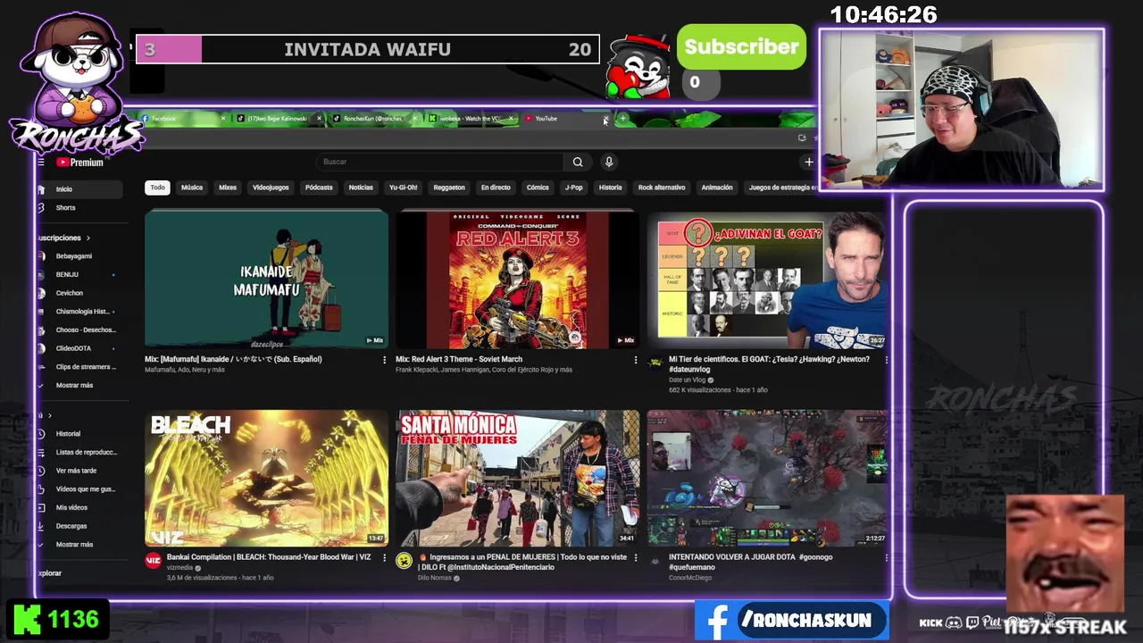Click the ClideoDOTA channel avatar

click(x=41, y=348)
